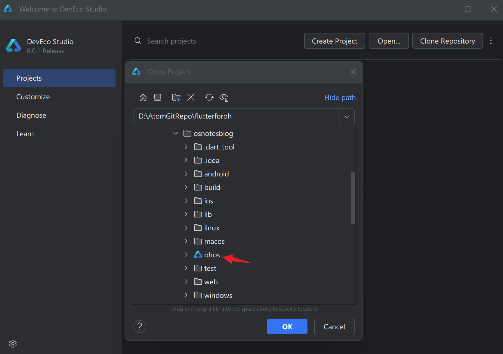Viewport: 503px width, 354px height.
Task: Collapse the osnotesblog folder
Action: pyautogui.click(x=176, y=133)
